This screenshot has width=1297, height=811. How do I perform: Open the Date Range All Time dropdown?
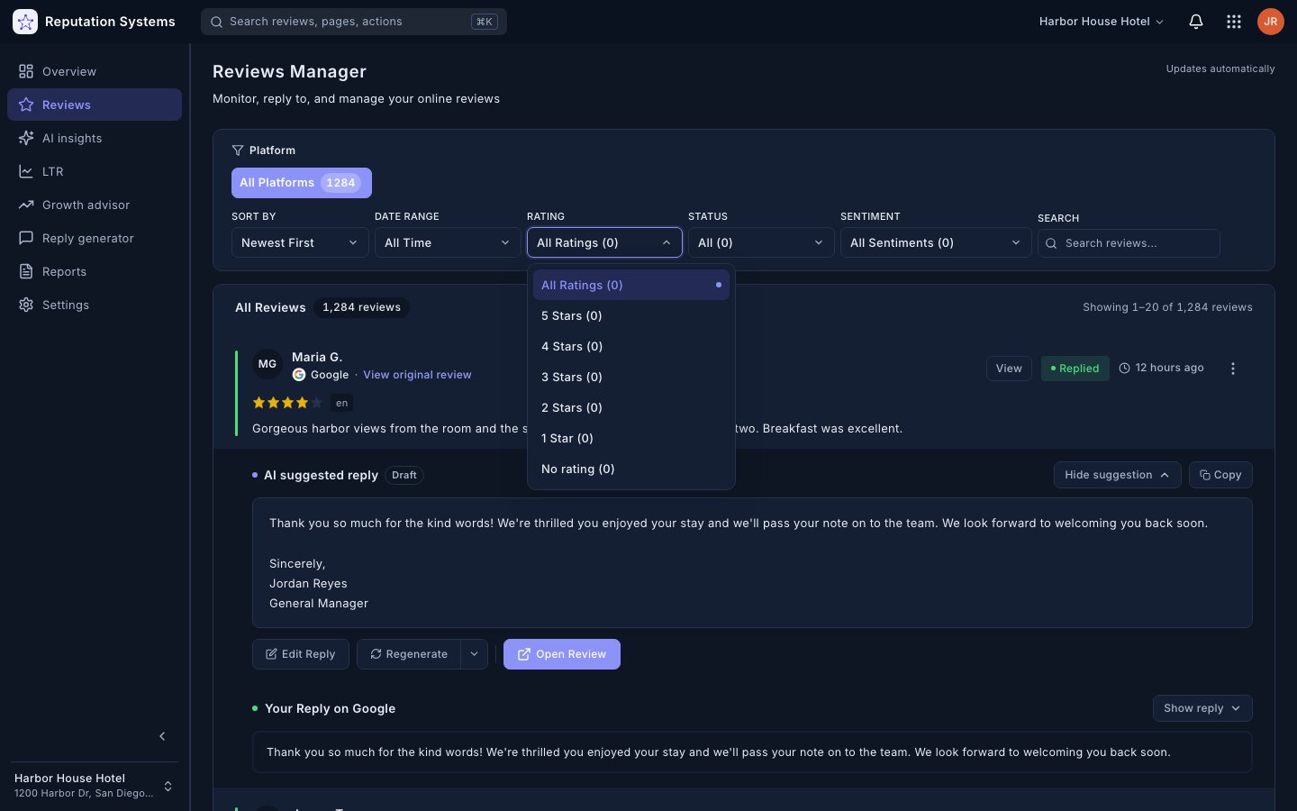[x=448, y=242]
